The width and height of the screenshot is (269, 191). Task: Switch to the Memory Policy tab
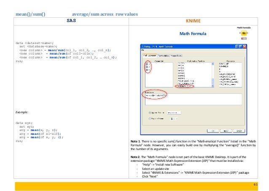pos(176,56)
